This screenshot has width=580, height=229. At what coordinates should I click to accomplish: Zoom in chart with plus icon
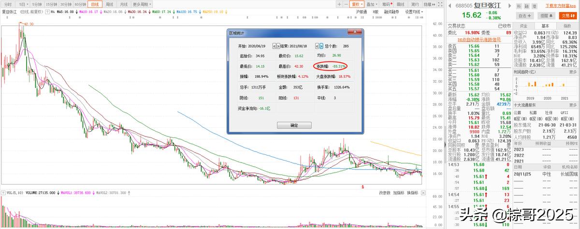pos(340,4)
